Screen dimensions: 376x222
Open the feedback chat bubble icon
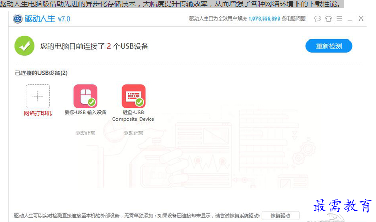(318, 18)
